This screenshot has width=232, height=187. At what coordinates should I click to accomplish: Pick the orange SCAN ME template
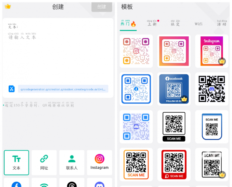136,165
